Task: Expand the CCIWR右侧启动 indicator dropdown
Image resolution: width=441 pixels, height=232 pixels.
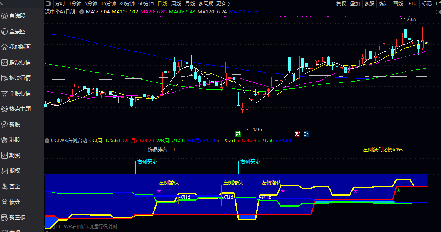Action: (47, 141)
